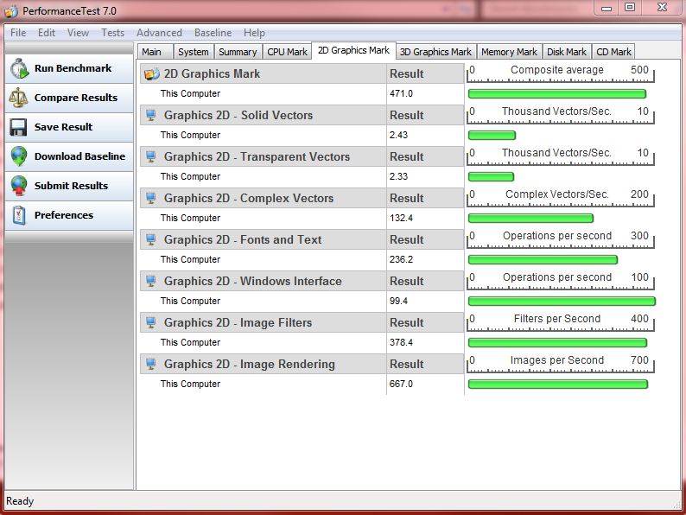Open the View menu
The width and height of the screenshot is (686, 515).
point(78,33)
